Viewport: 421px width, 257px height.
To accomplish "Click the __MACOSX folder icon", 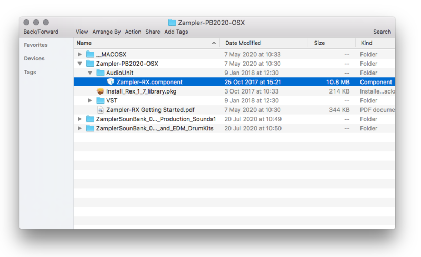I will pos(90,54).
